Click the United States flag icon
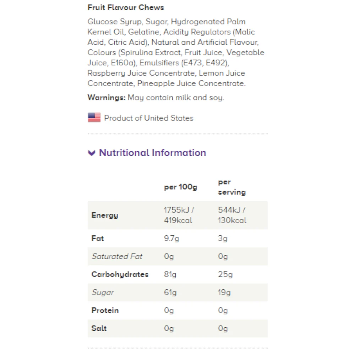Image resolution: width=355 pixels, height=355 pixels. [x=94, y=118]
